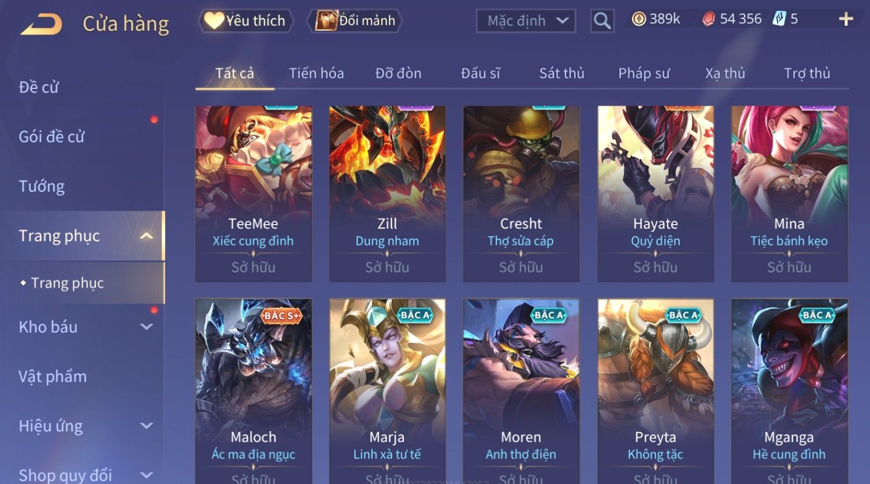Viewport: 870px width, 484px height.
Task: Tap the gold coin balance icon
Action: tap(638, 20)
